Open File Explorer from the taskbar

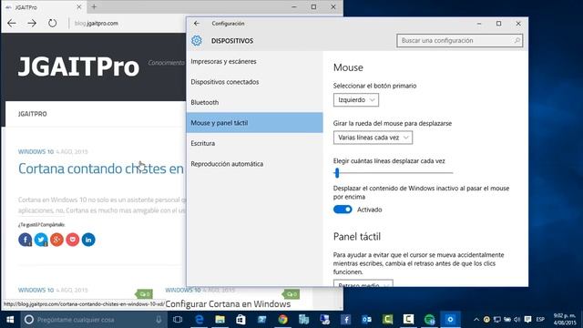click(220, 320)
